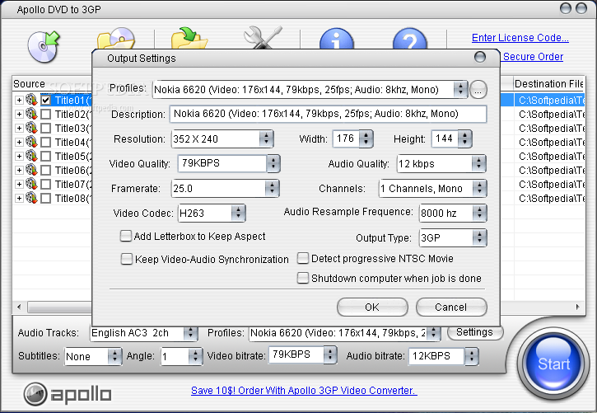The height and width of the screenshot is (413, 597).
Task: Click the Description text field
Action: [x=328, y=114]
